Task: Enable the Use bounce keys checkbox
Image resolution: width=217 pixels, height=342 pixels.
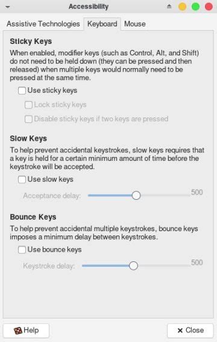Action: [x=22, y=250]
